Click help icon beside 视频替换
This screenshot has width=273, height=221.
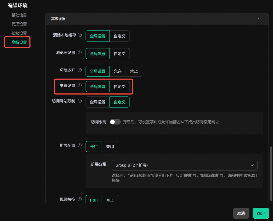coord(80,200)
